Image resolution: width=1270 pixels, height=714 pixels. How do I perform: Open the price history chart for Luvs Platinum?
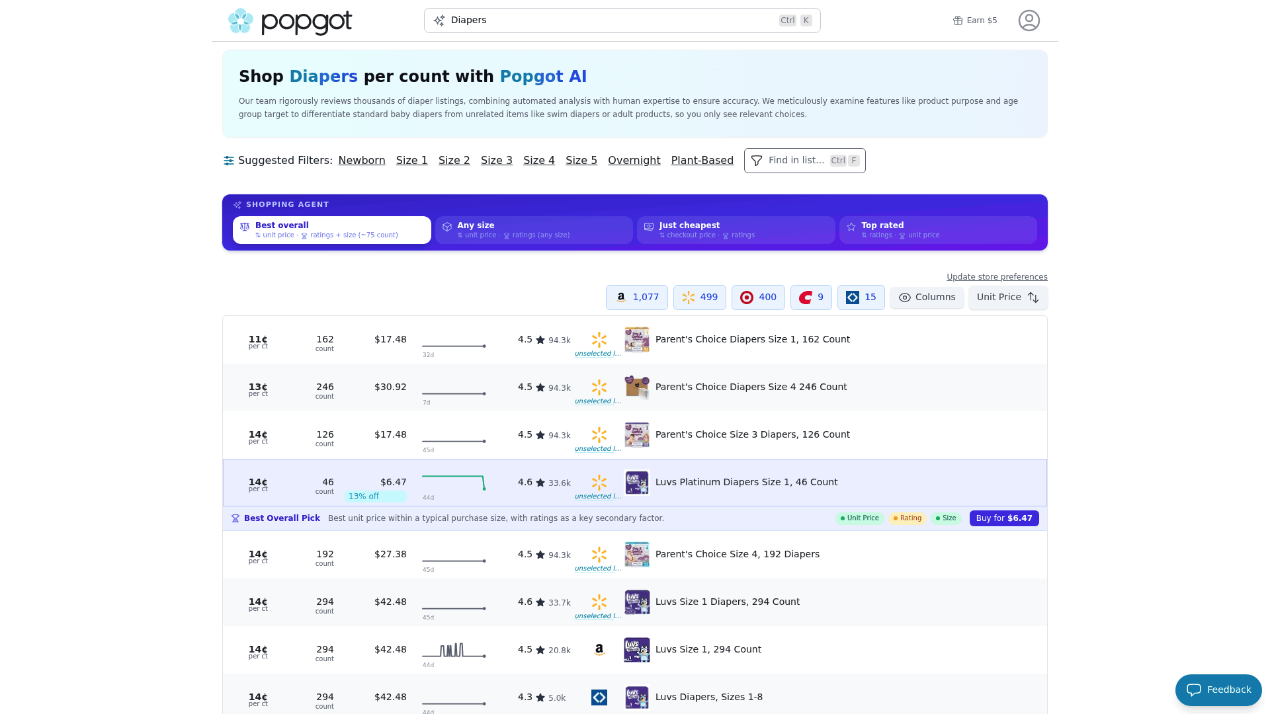[454, 483]
